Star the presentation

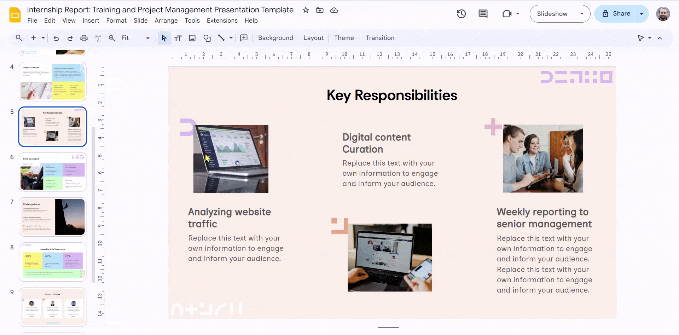click(306, 10)
